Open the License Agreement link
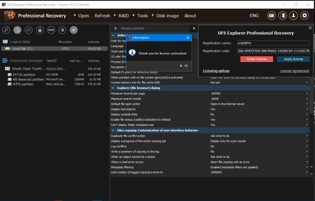 pos(295,71)
